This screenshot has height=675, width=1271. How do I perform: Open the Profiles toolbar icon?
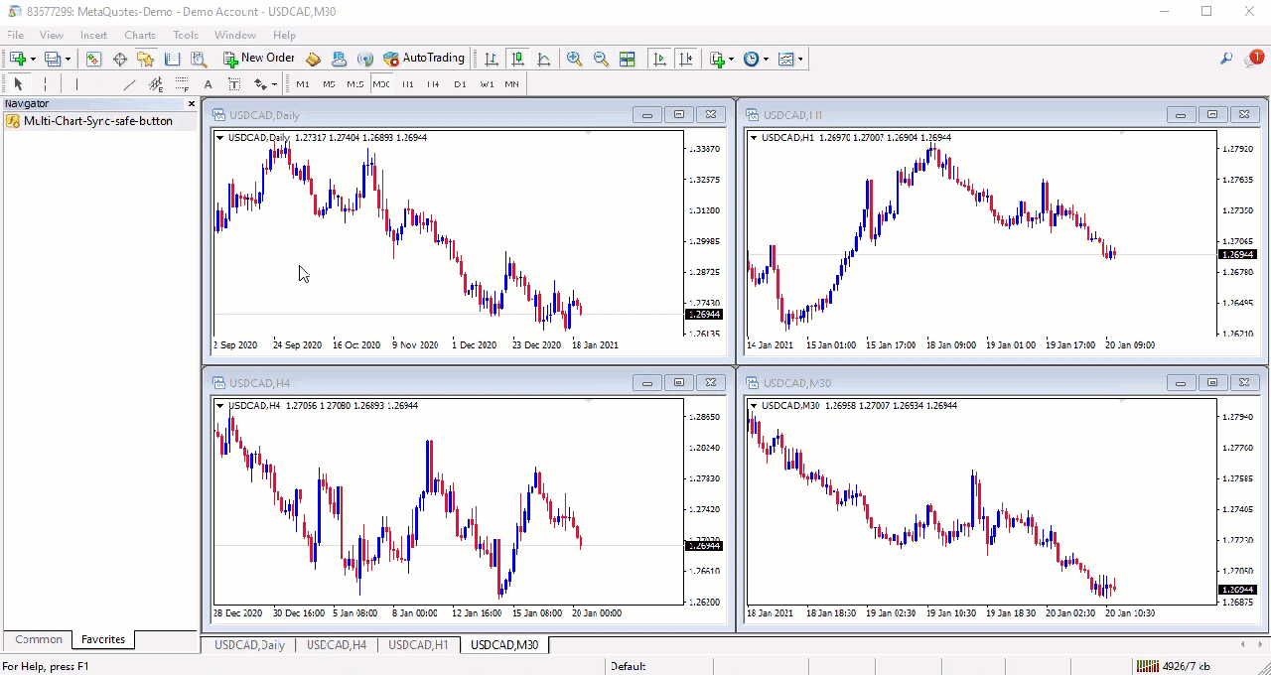(x=53, y=60)
